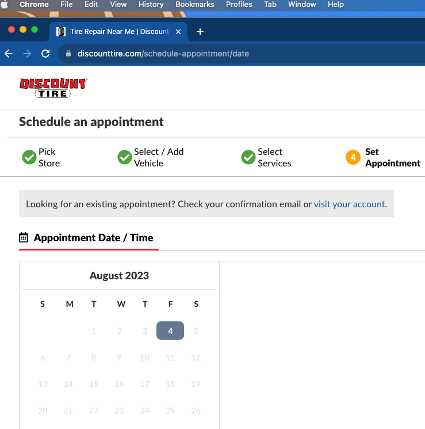The image size is (425, 429).
Task: Click August 10 on the calendar
Action: pyautogui.click(x=145, y=358)
